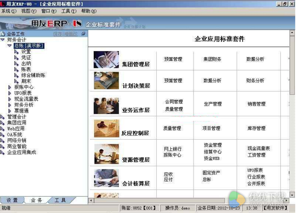Expand the UFO报表 tree node

(x=9, y=93)
